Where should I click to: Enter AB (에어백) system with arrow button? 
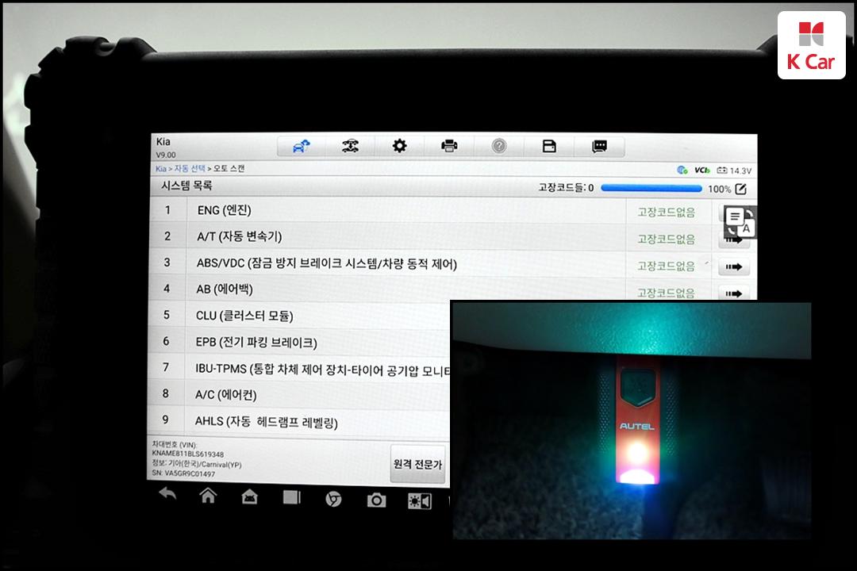[x=733, y=293]
